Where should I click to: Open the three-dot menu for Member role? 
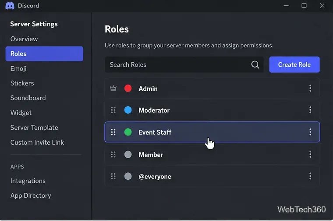point(310,154)
